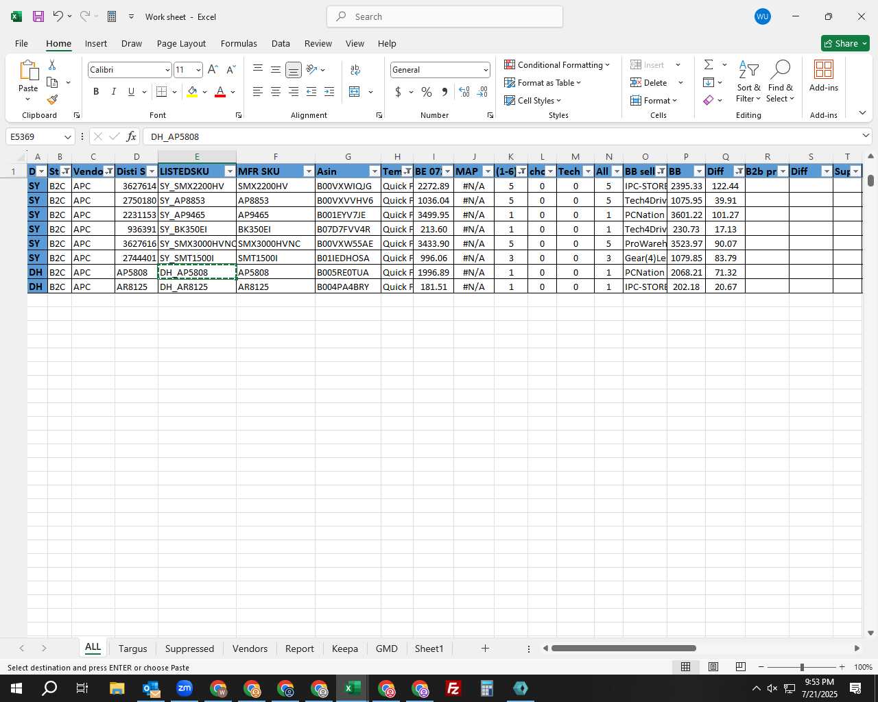Switch to the Vendors sheet tab
The height and width of the screenshot is (702, 878).
pyautogui.click(x=250, y=649)
